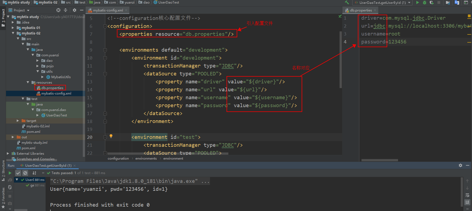Viewport: 472px width, 211px height.
Task: Open the 1: Project side tool tab
Action: click(x=3, y=18)
